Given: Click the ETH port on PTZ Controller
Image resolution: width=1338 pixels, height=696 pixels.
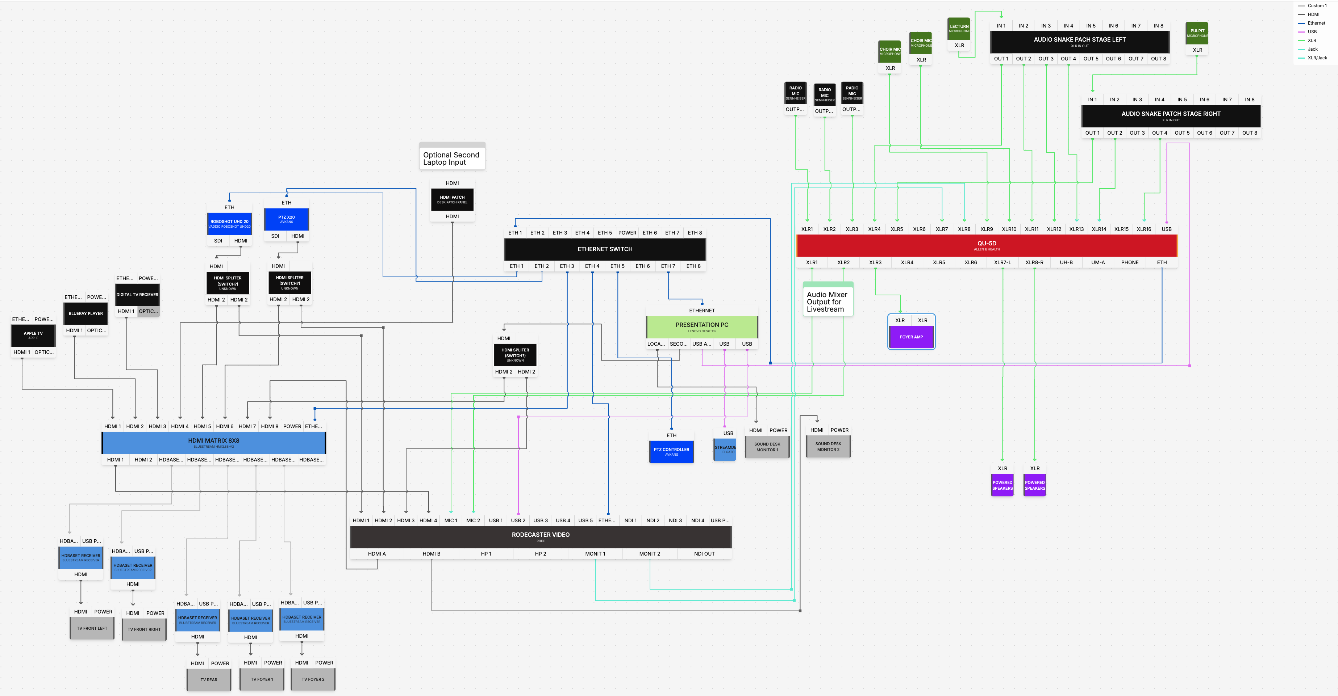Looking at the screenshot, I should (671, 435).
